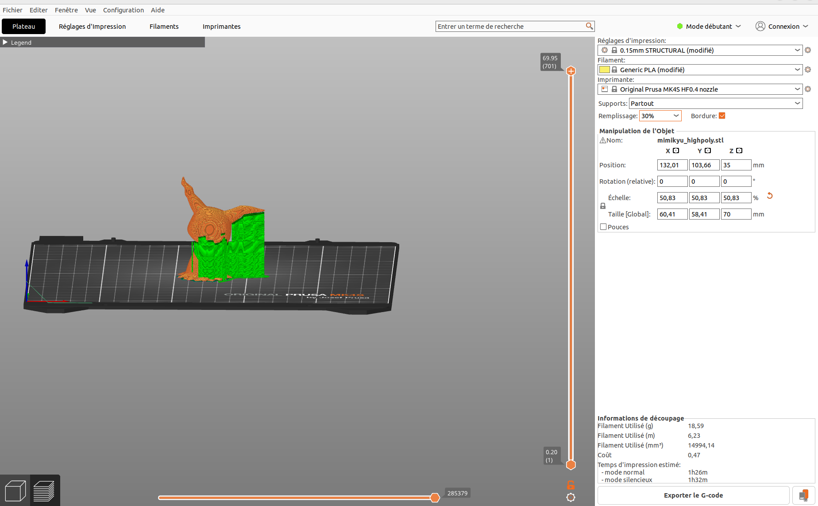Open vertical slider settings cog icon
This screenshot has height=506, width=818.
coord(571,497)
